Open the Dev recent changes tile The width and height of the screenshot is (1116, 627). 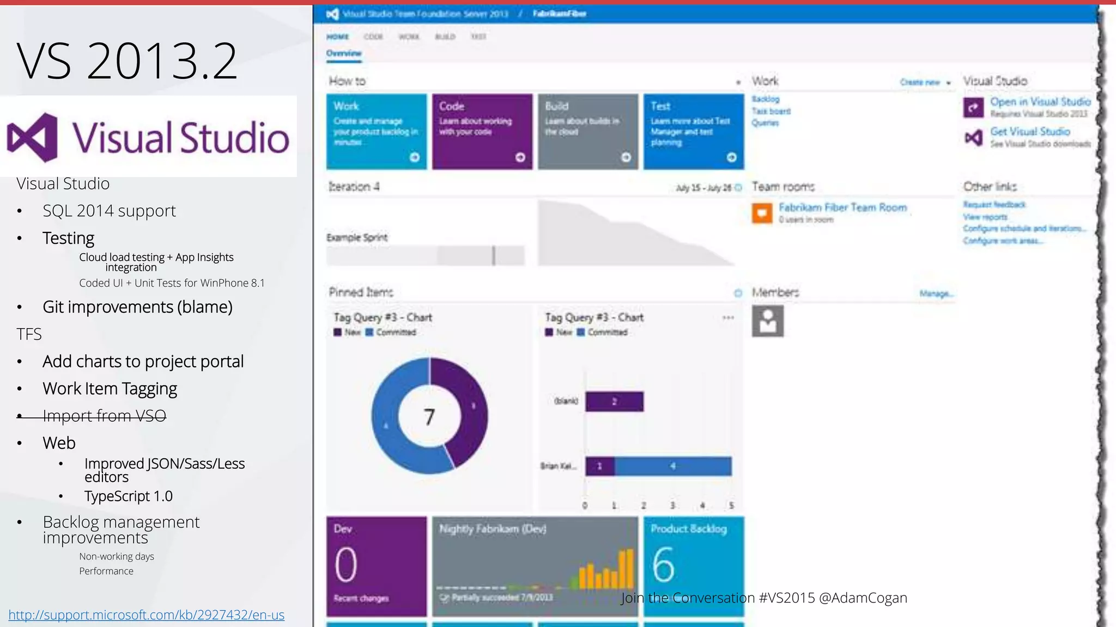pos(377,567)
